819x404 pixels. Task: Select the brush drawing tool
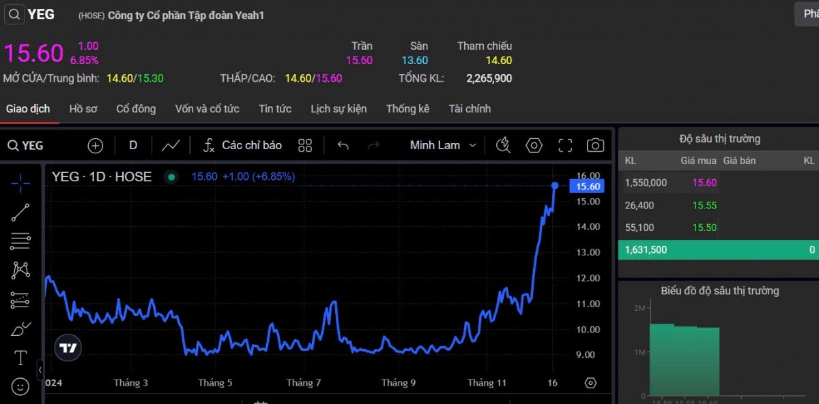coord(20,329)
